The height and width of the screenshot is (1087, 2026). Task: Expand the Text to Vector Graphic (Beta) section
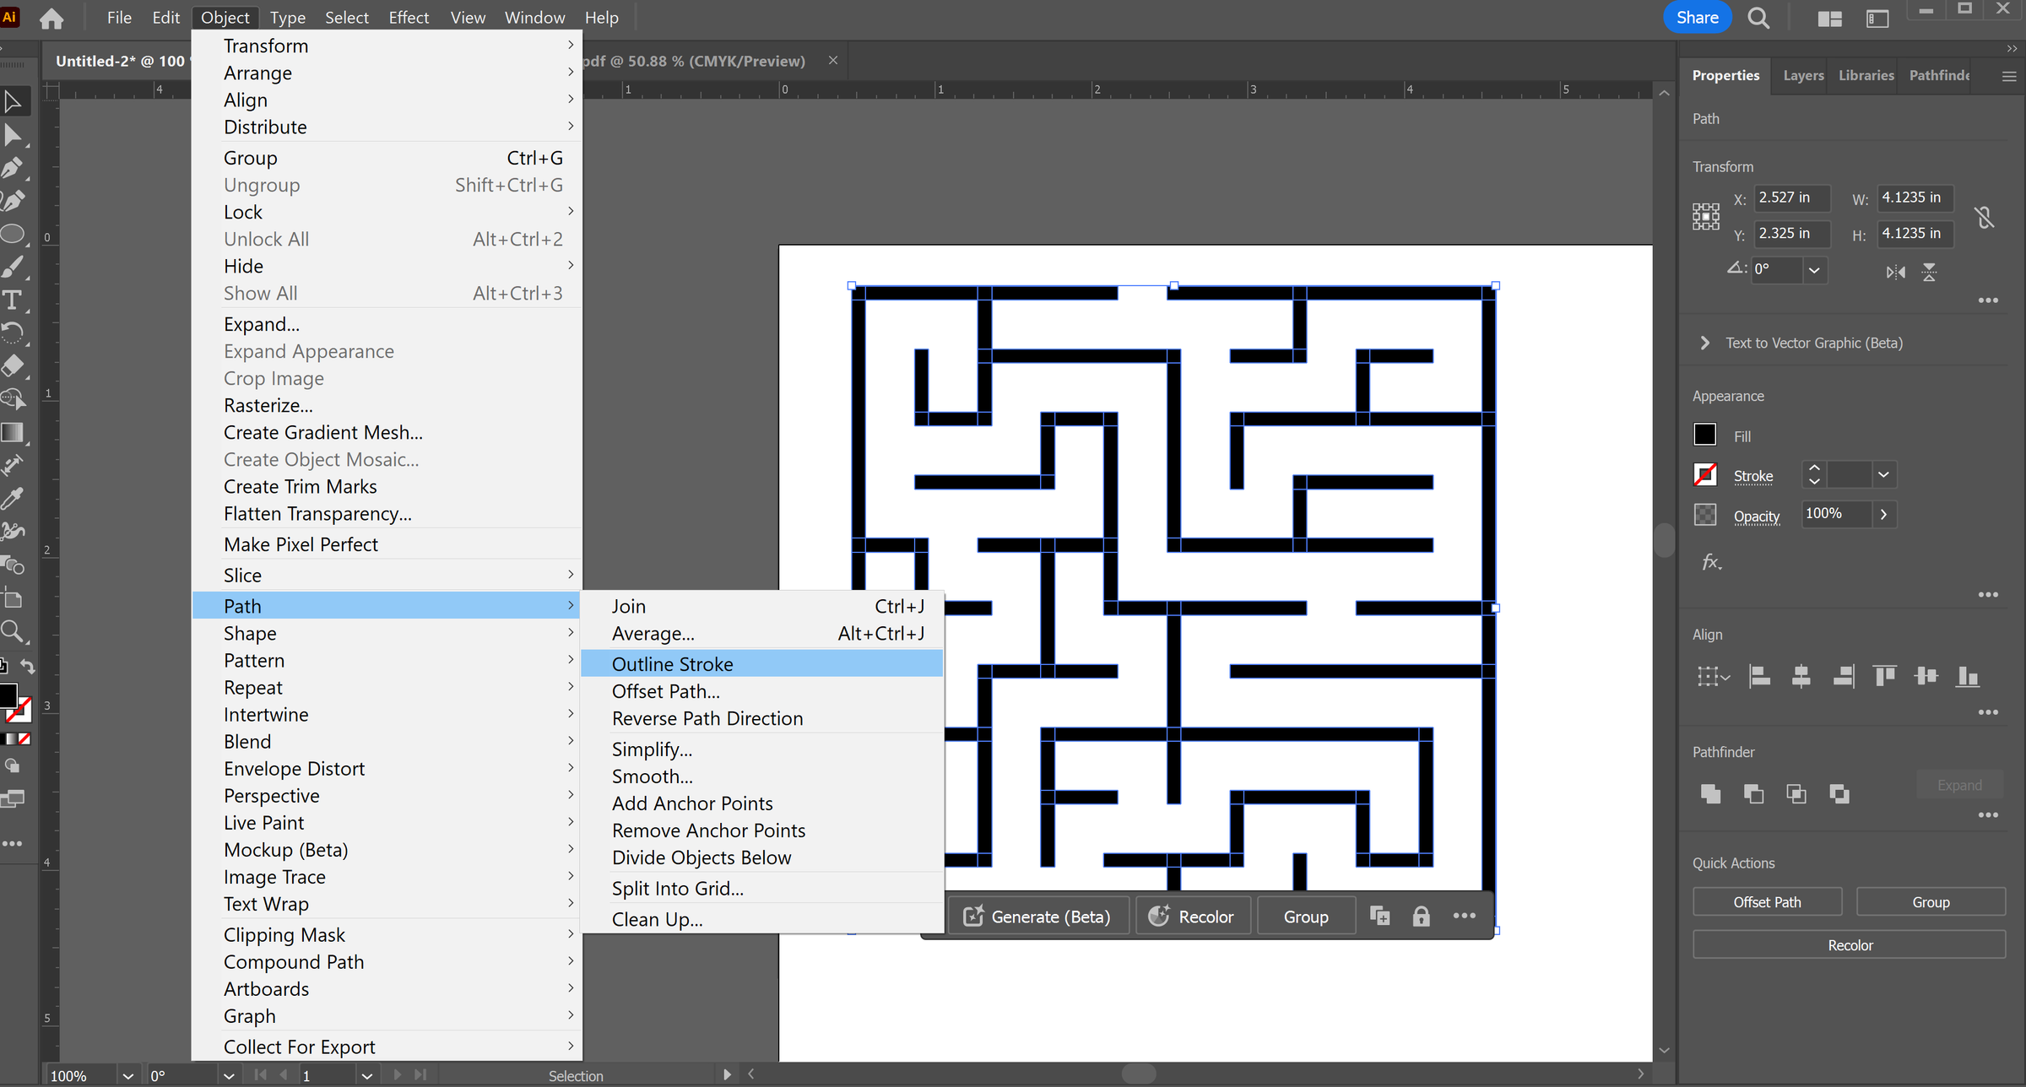pos(1704,343)
